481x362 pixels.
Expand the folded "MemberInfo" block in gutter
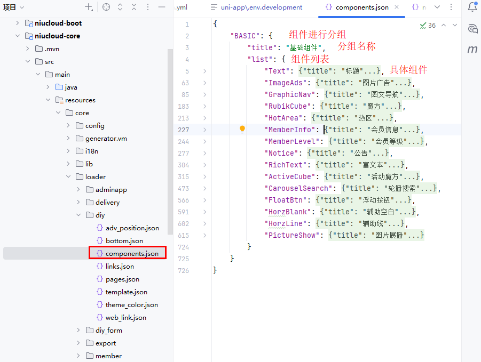204,130
